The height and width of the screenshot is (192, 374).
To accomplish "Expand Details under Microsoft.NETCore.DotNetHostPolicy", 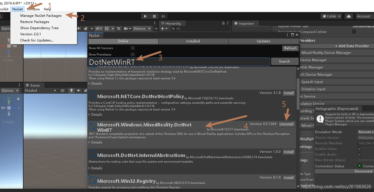I will point(95,115).
